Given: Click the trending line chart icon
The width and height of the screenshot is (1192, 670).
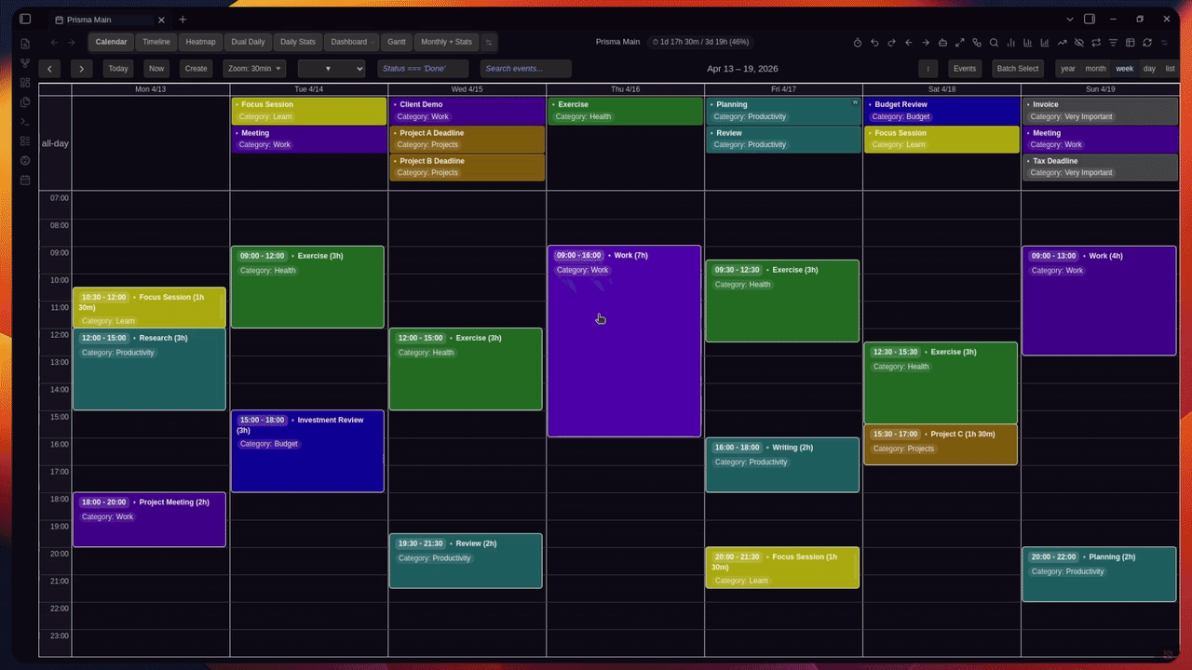Looking at the screenshot, I should [1062, 43].
